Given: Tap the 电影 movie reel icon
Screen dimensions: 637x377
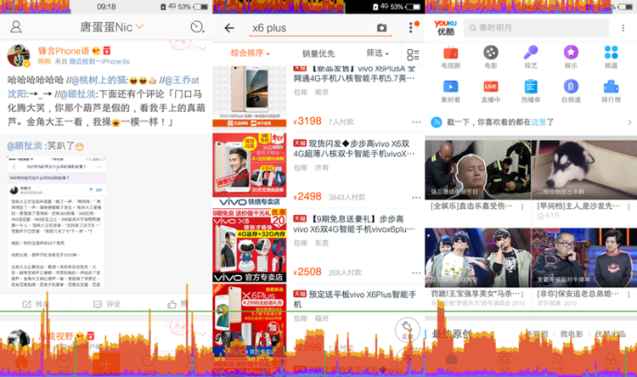Looking at the screenshot, I should tap(491, 53).
